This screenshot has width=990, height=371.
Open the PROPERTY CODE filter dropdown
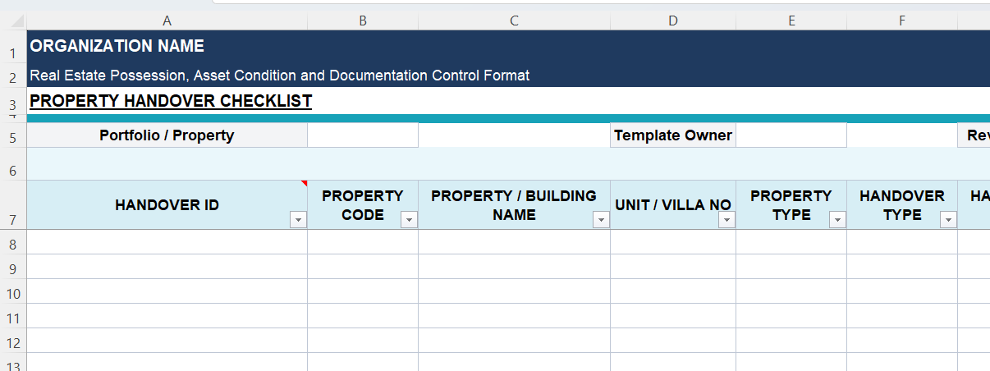tap(409, 220)
